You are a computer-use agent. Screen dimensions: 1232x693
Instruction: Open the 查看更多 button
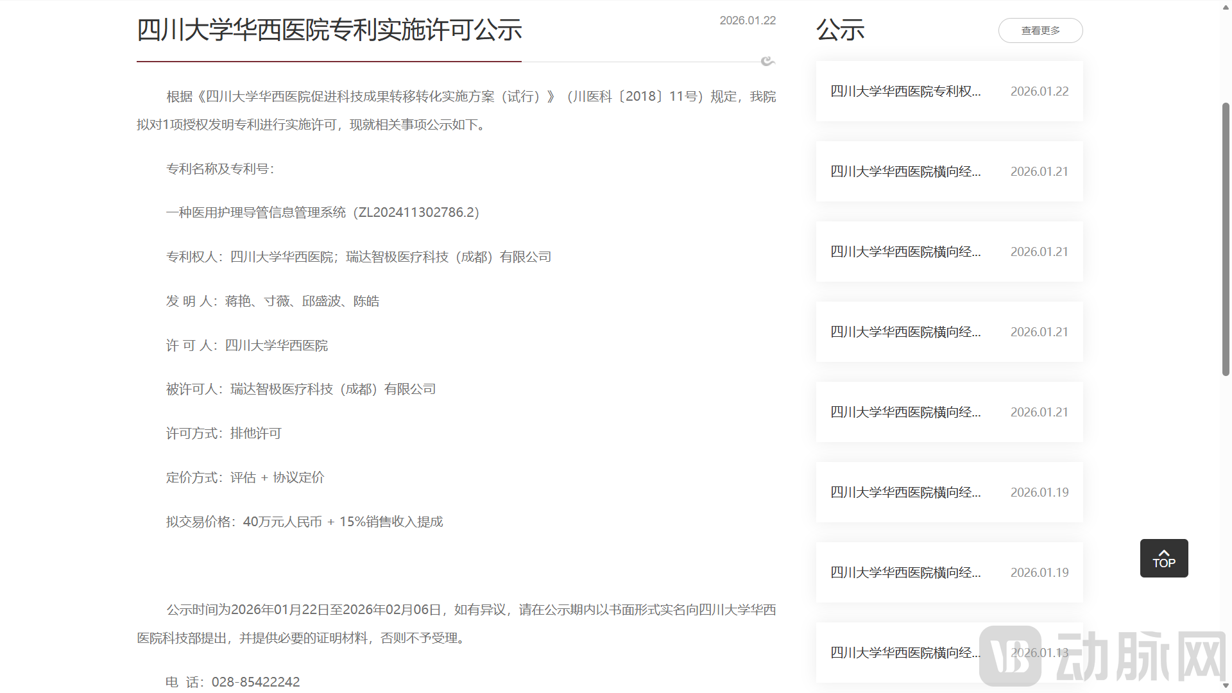click(1040, 30)
